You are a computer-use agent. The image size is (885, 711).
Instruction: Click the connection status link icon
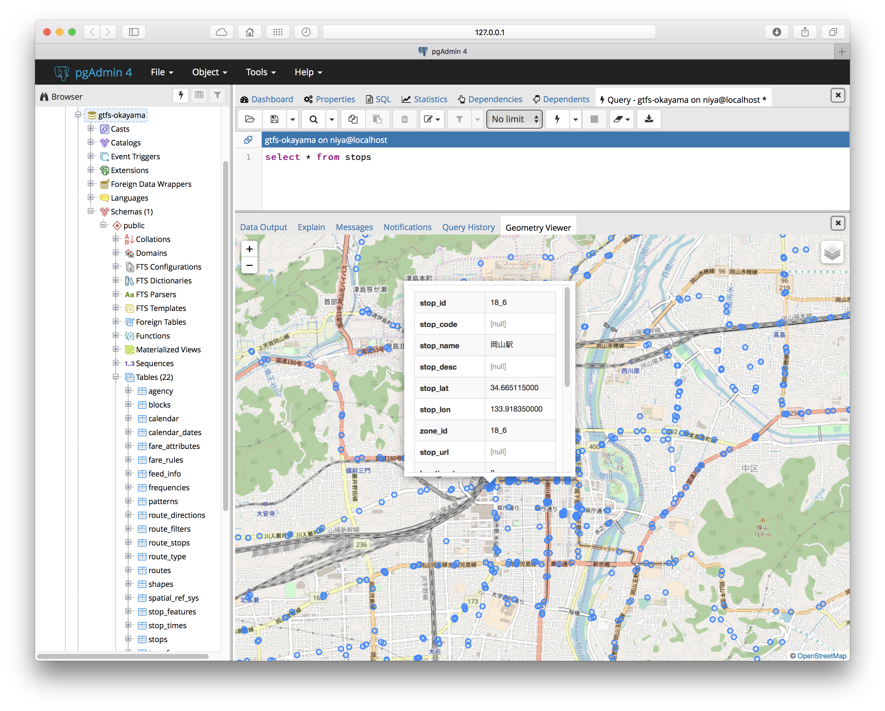click(248, 140)
